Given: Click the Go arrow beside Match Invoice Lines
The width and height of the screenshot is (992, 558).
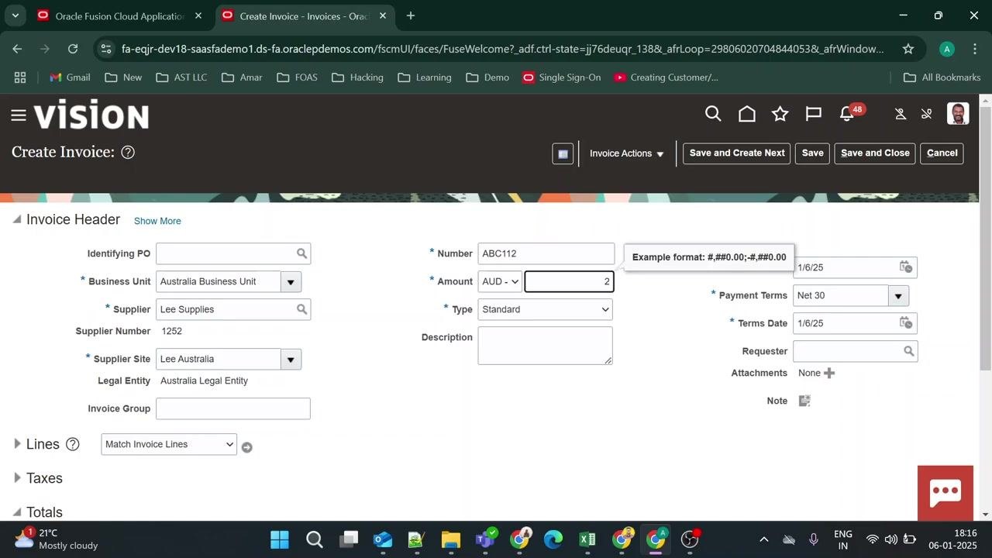Looking at the screenshot, I should coord(246,447).
